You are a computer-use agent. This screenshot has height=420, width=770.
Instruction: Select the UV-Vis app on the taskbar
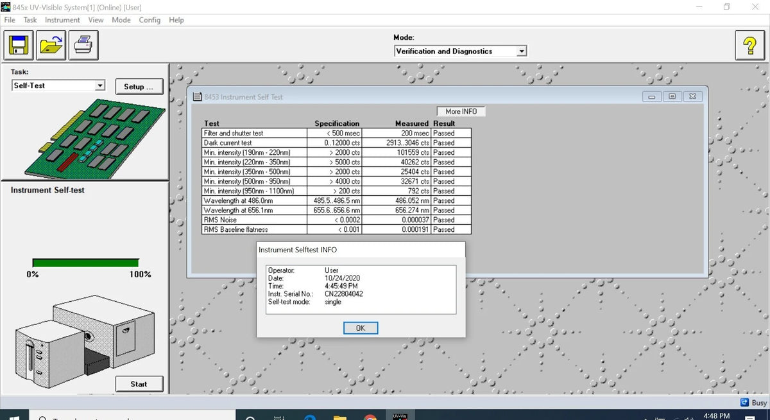(x=400, y=416)
